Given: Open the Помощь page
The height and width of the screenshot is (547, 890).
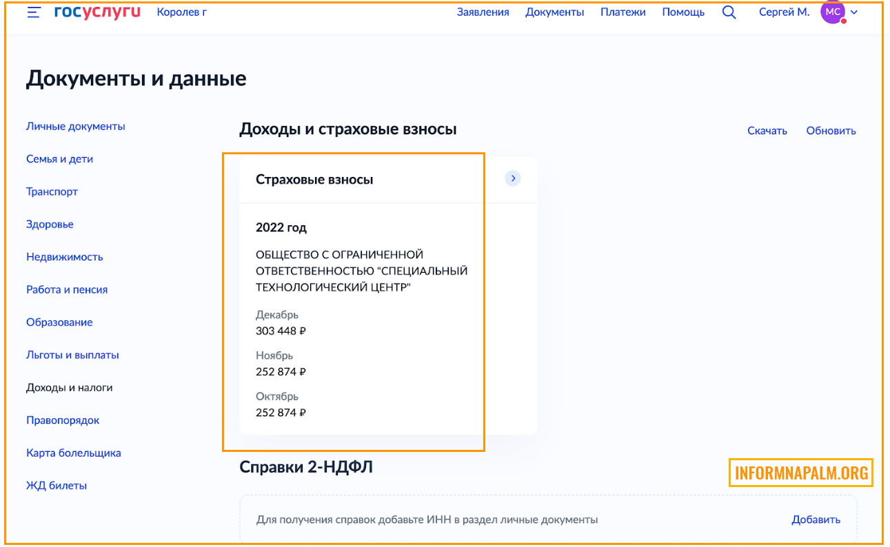Looking at the screenshot, I should click(x=683, y=12).
